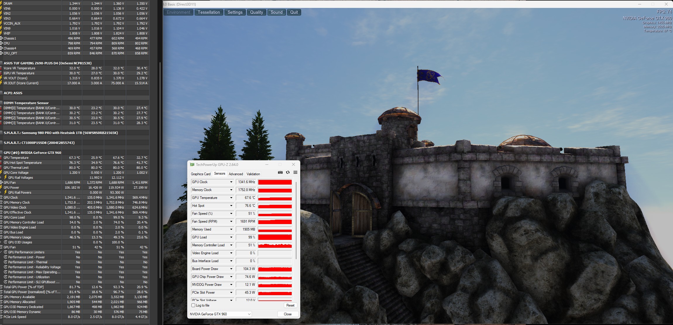Click GPU Load 99 % value field
673x325 pixels.
pos(246,237)
